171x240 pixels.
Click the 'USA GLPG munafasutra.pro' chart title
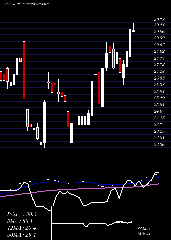click(26, 4)
